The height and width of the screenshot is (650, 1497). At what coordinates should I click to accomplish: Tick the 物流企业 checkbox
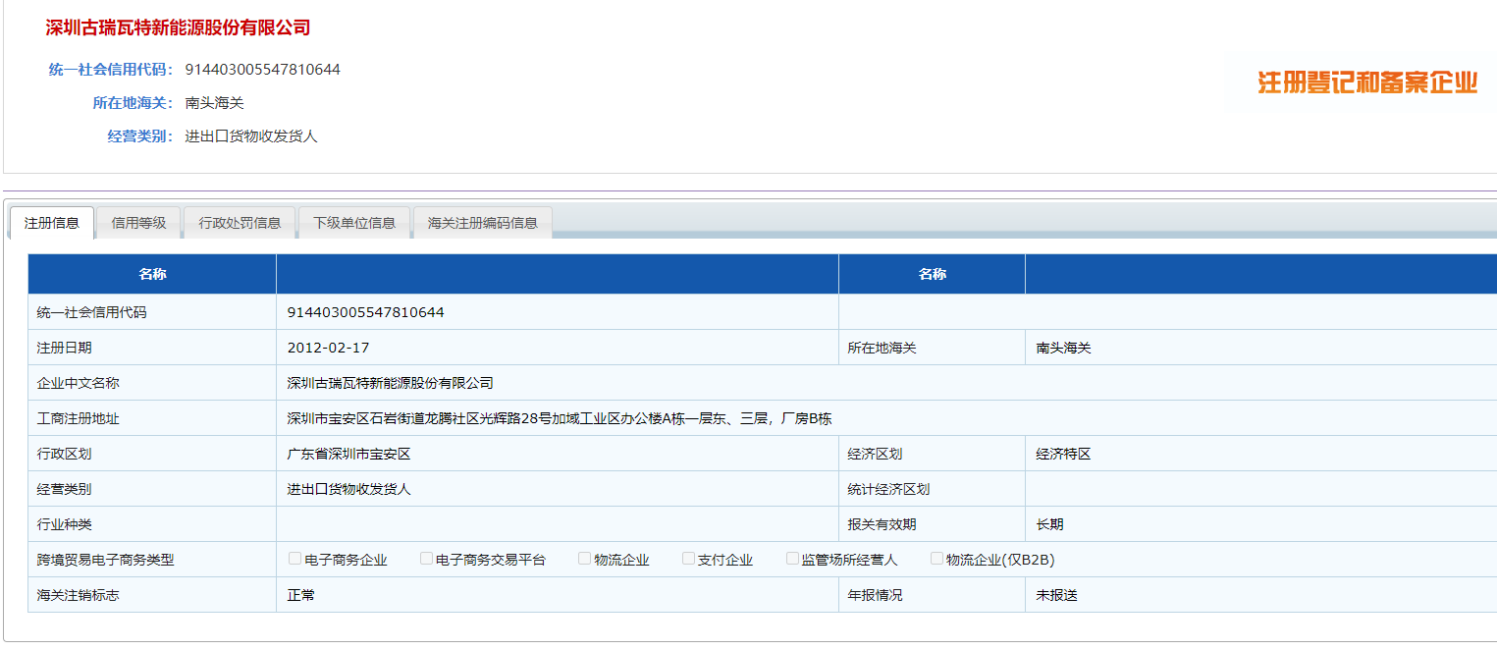[x=584, y=559]
